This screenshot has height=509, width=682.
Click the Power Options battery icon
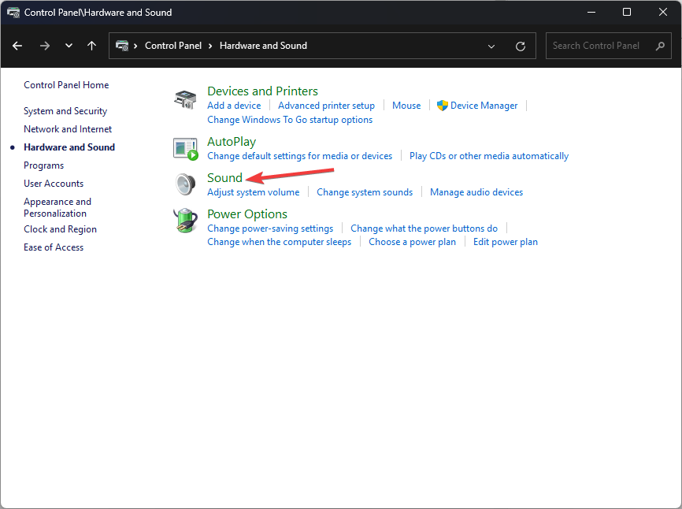(185, 221)
